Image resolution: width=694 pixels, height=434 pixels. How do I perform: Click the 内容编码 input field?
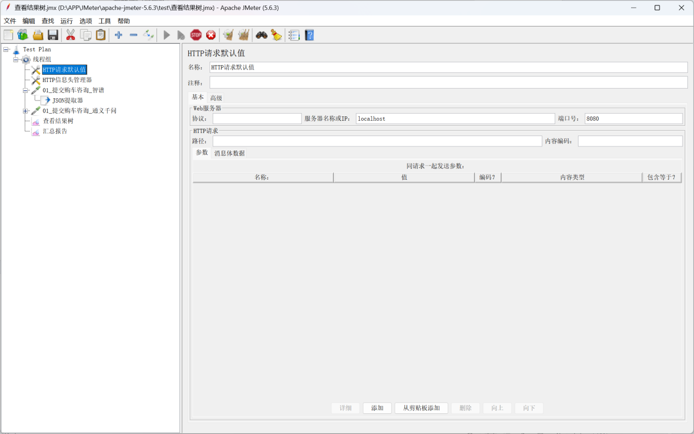630,141
